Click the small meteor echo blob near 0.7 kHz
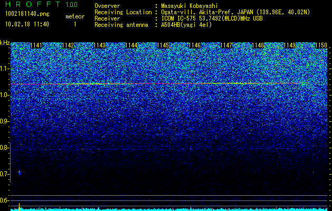Image resolution: width=332 pixels, height=211 pixels. (x=20, y=172)
